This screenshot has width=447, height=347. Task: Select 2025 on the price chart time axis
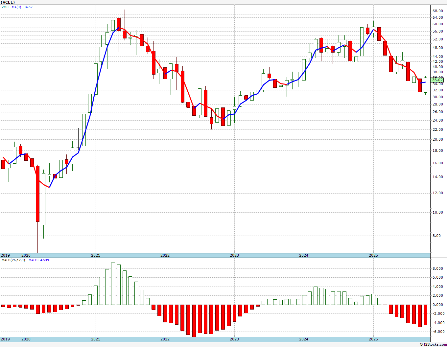click(x=373, y=255)
